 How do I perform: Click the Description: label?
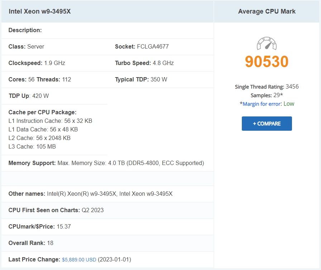25,30
